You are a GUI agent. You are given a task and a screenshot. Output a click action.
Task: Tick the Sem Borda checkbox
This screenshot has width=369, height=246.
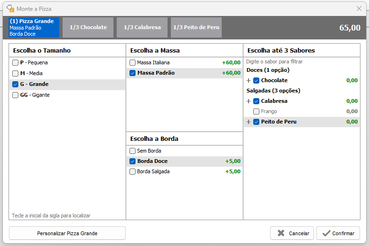[133, 151]
